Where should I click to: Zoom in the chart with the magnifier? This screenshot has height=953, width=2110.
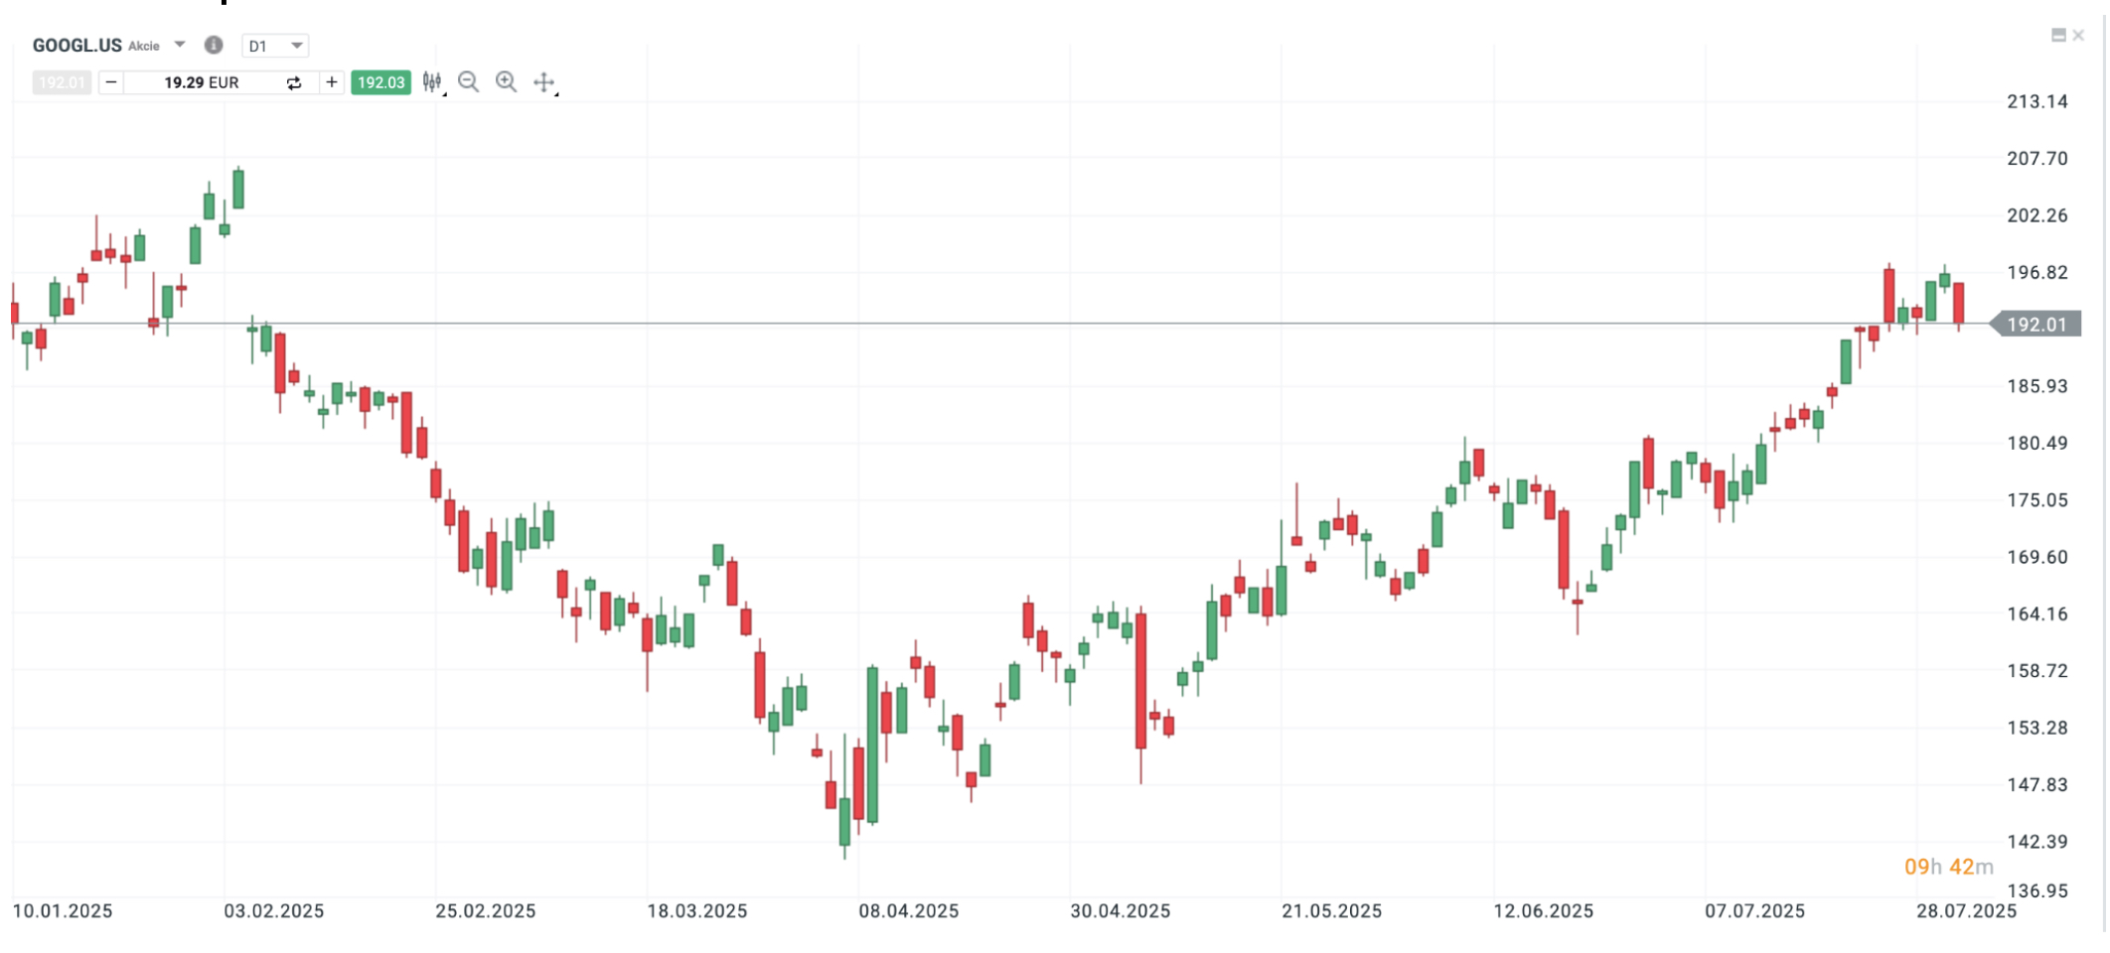(x=507, y=82)
